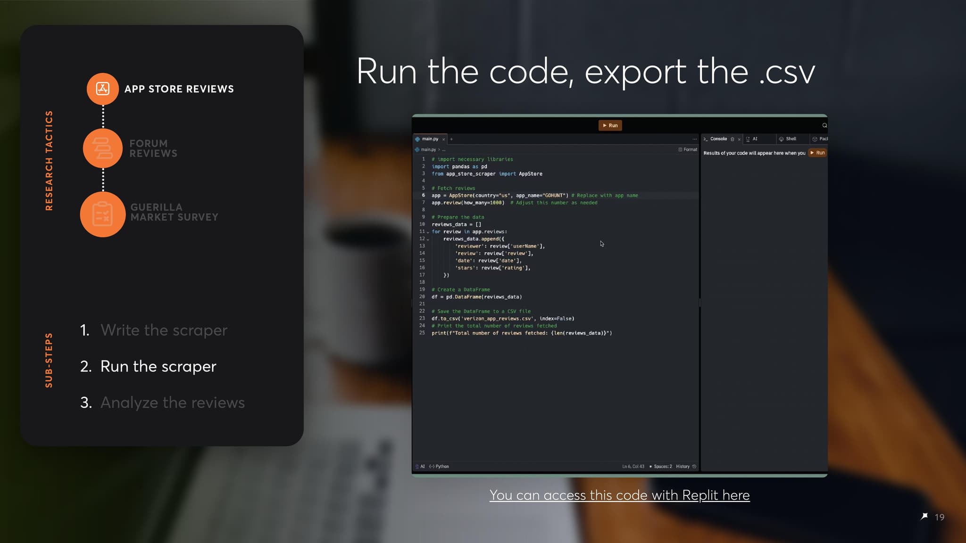The height and width of the screenshot is (543, 966).
Task: Open the search magnifier icon in Replit
Action: click(x=824, y=125)
